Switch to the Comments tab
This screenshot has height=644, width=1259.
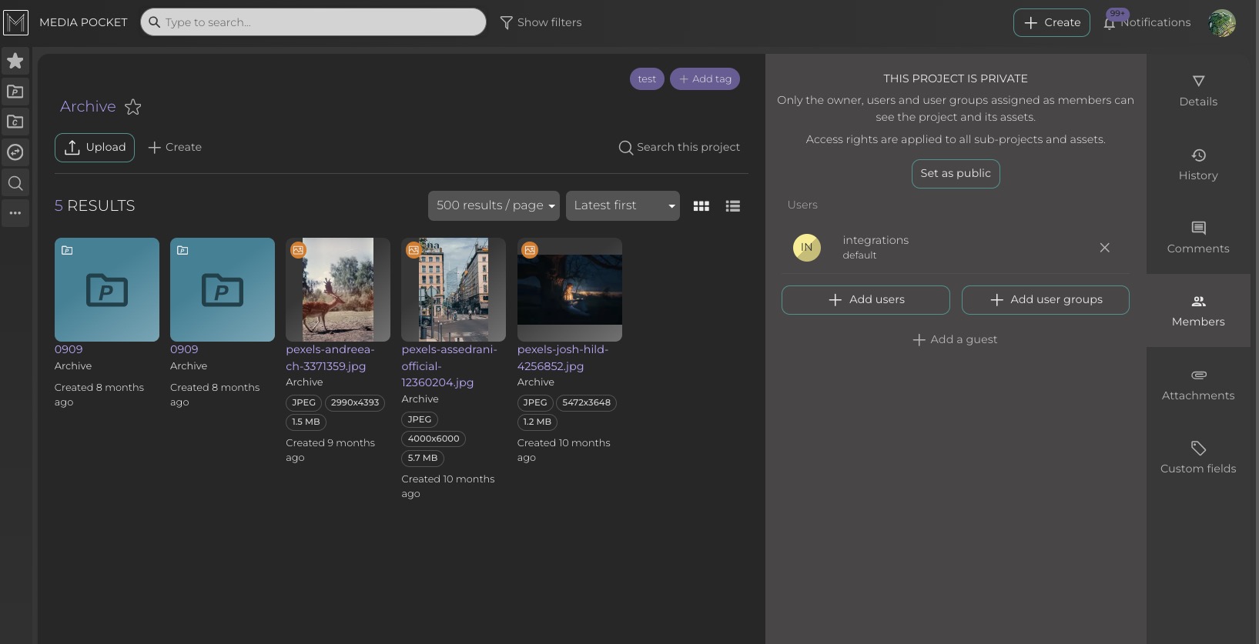tap(1197, 237)
